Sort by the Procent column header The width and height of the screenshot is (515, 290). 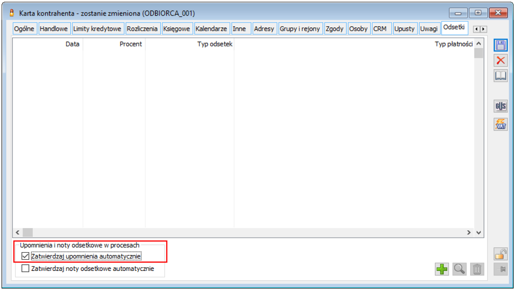click(114, 44)
